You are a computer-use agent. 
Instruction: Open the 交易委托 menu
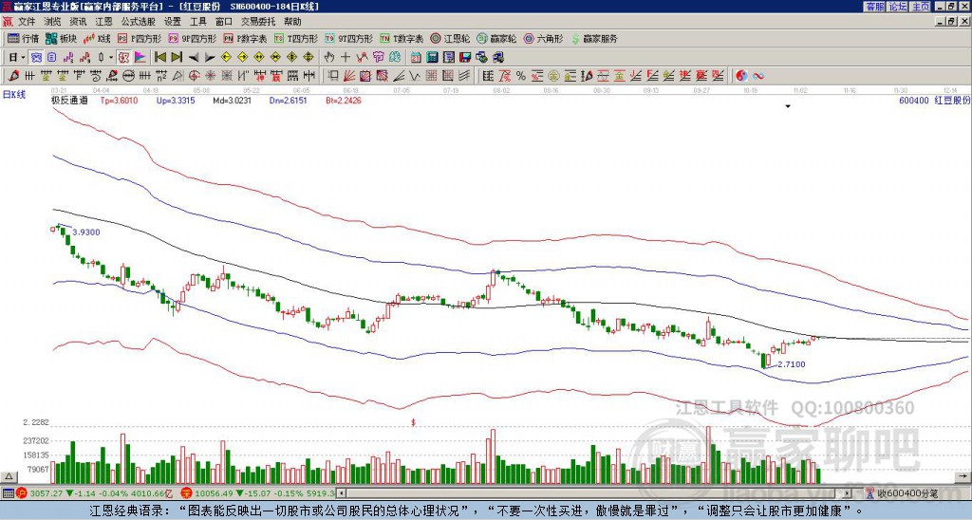[258, 22]
